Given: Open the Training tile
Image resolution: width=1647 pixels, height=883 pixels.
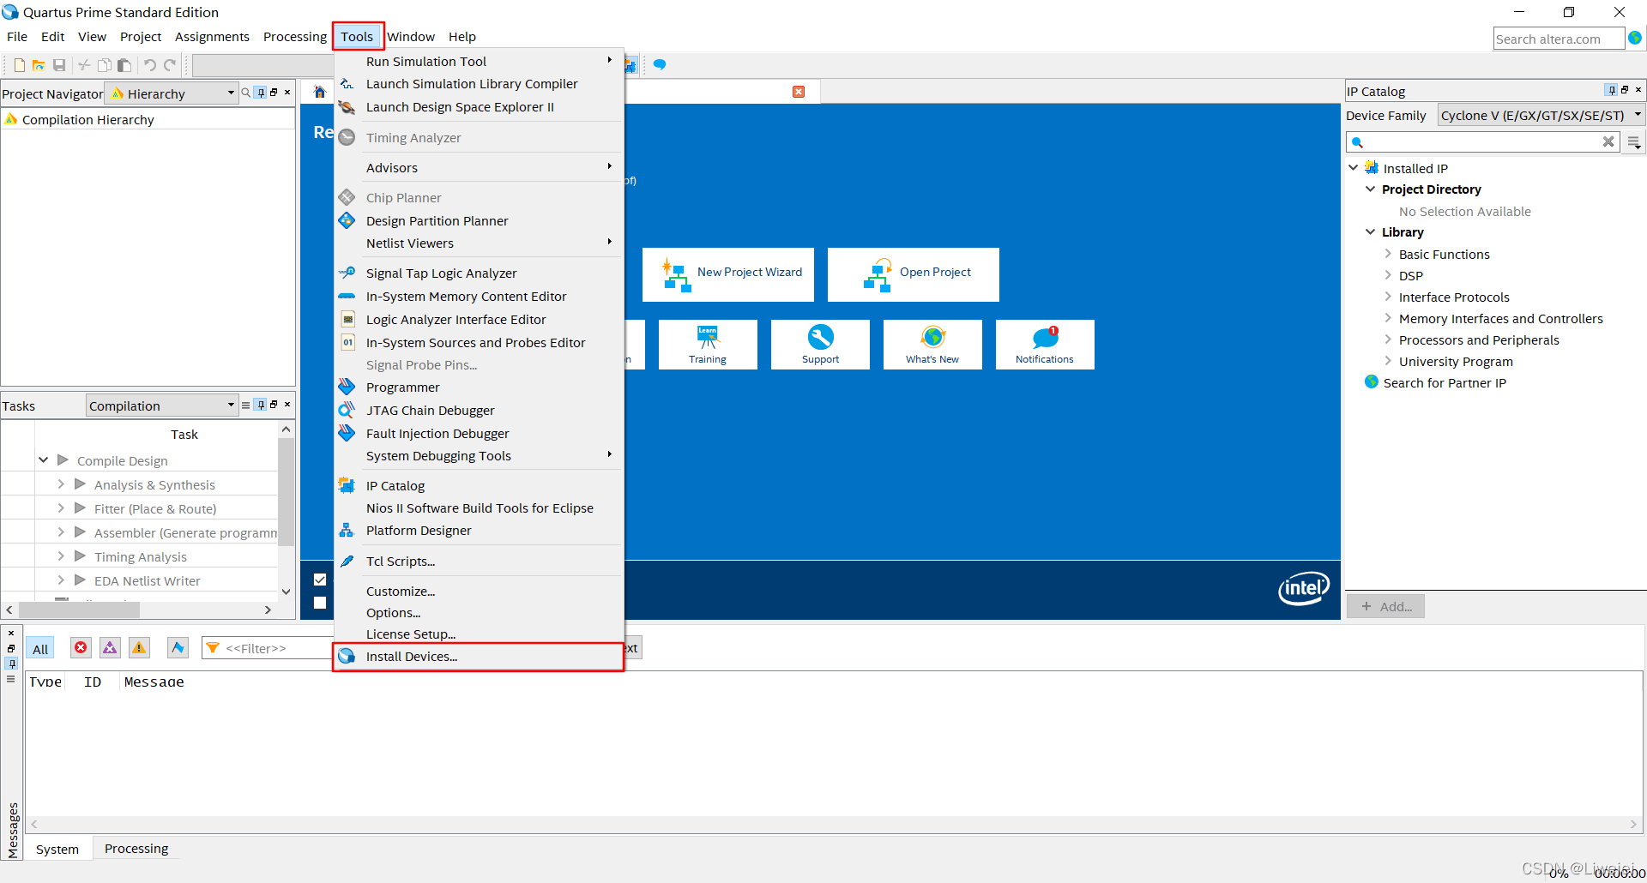Looking at the screenshot, I should click(x=708, y=345).
